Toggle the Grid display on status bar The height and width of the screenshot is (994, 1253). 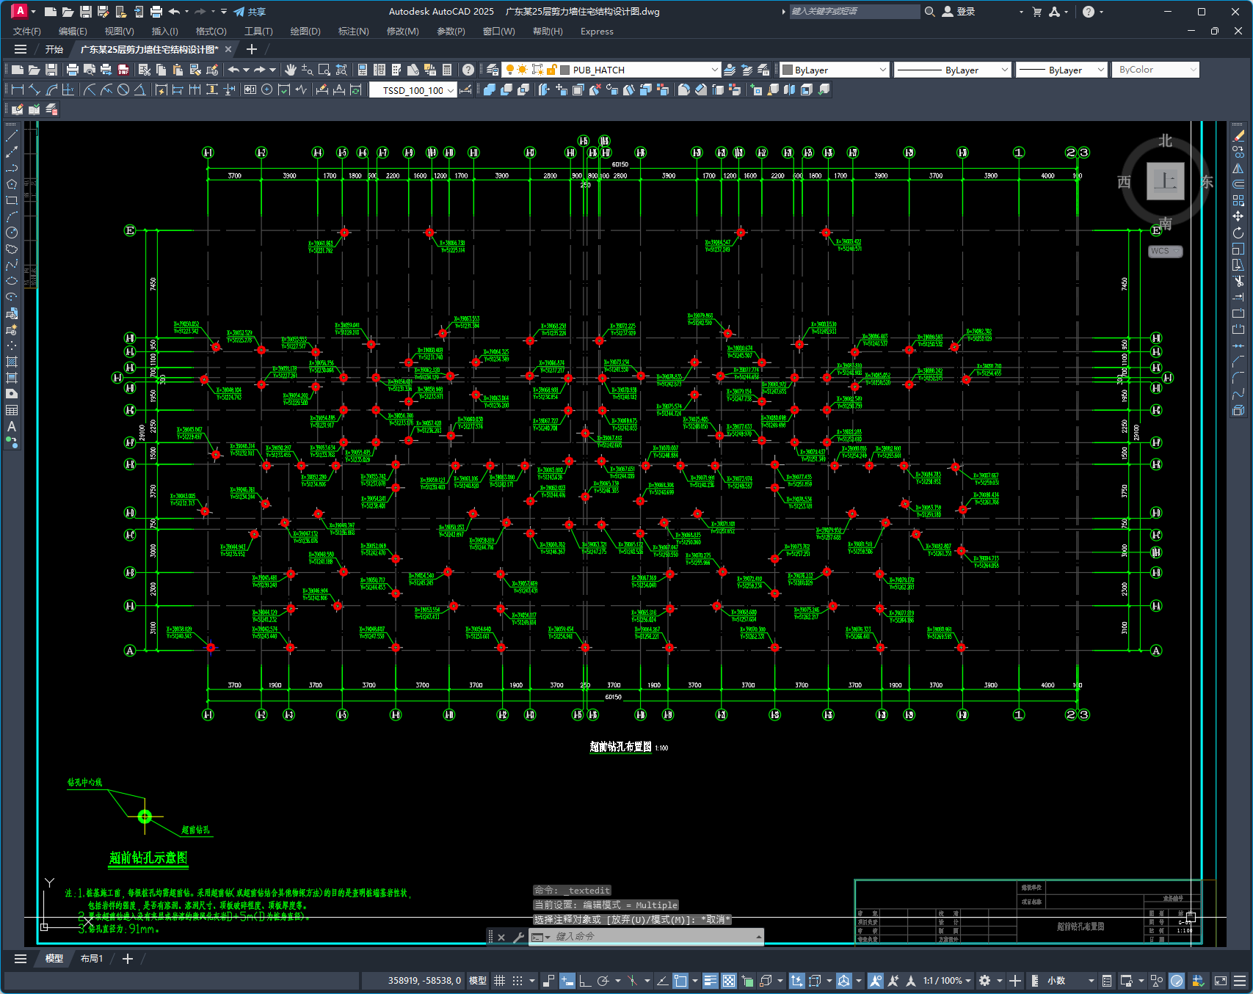(x=500, y=981)
